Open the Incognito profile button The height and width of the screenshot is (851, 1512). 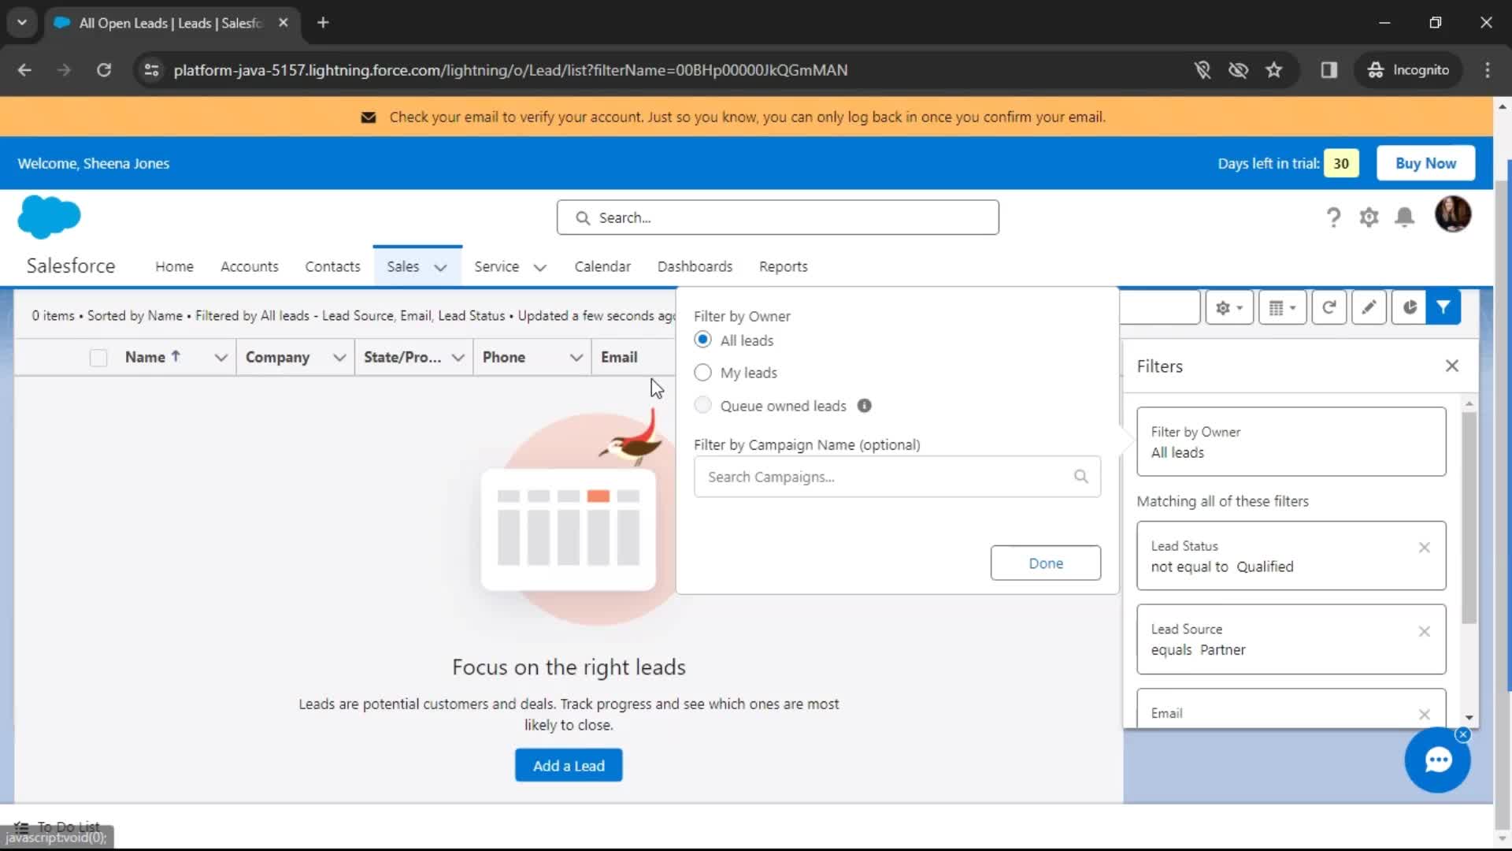tap(1408, 70)
